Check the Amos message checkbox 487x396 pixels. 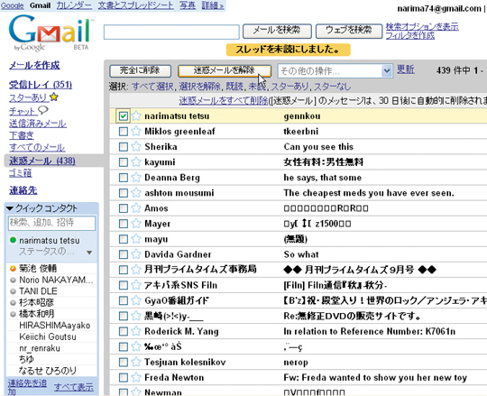tap(124, 208)
